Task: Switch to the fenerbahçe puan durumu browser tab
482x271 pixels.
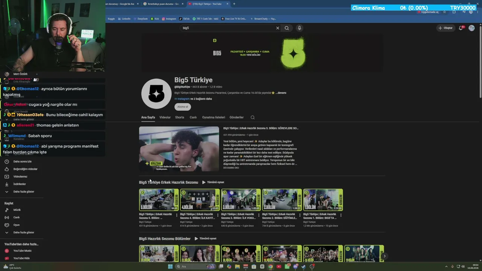Action: (163, 4)
